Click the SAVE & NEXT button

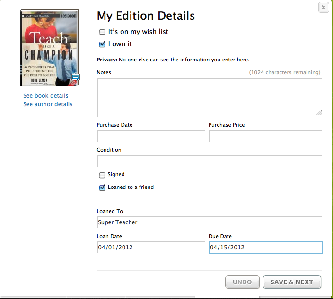(292, 282)
